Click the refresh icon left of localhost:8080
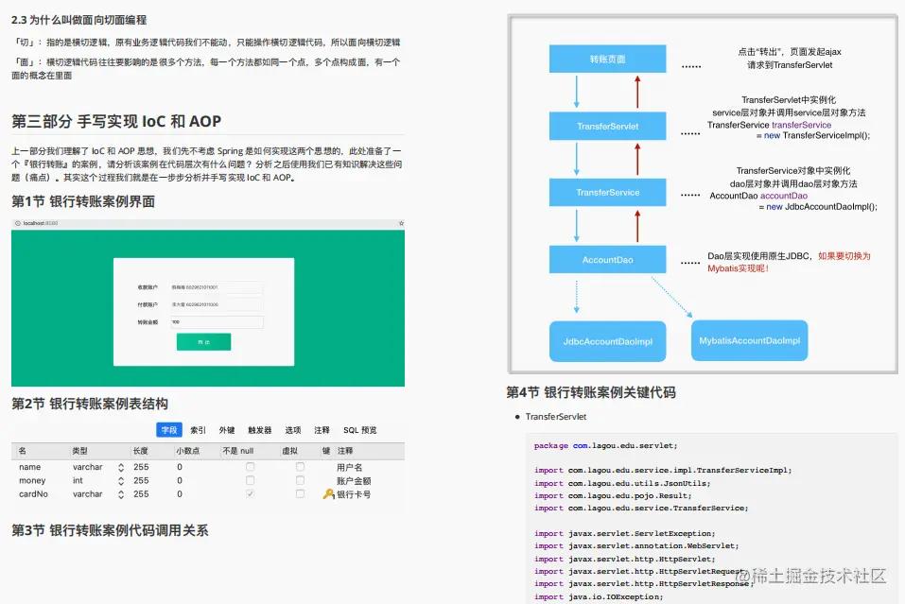The image size is (905, 604). [x=17, y=223]
